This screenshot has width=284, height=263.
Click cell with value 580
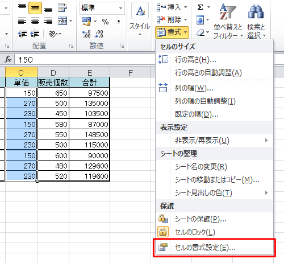[x=53, y=124]
